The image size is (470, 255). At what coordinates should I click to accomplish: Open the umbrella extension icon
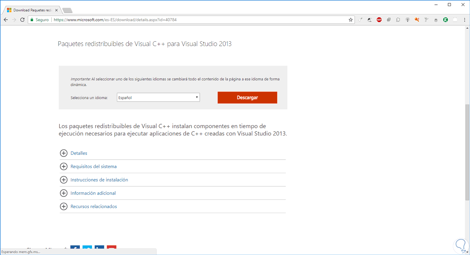tap(370, 20)
